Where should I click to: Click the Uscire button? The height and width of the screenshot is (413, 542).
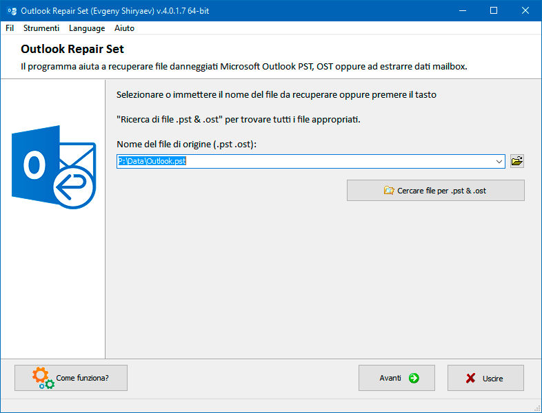click(x=485, y=378)
